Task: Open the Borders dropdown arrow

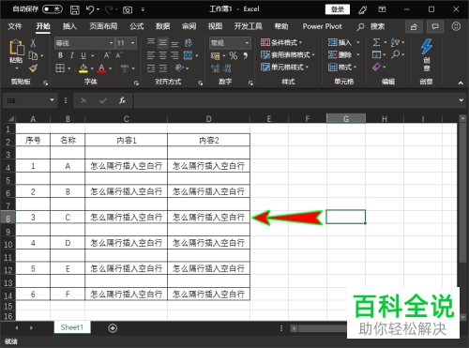Action: click(x=69, y=68)
